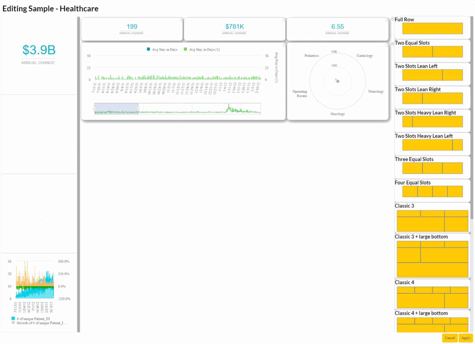The image size is (475, 344).
Task: Click the widget list vertical scrollbar
Action: [78, 175]
